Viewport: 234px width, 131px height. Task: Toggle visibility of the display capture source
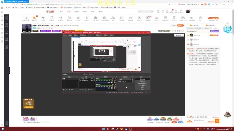(92, 81)
